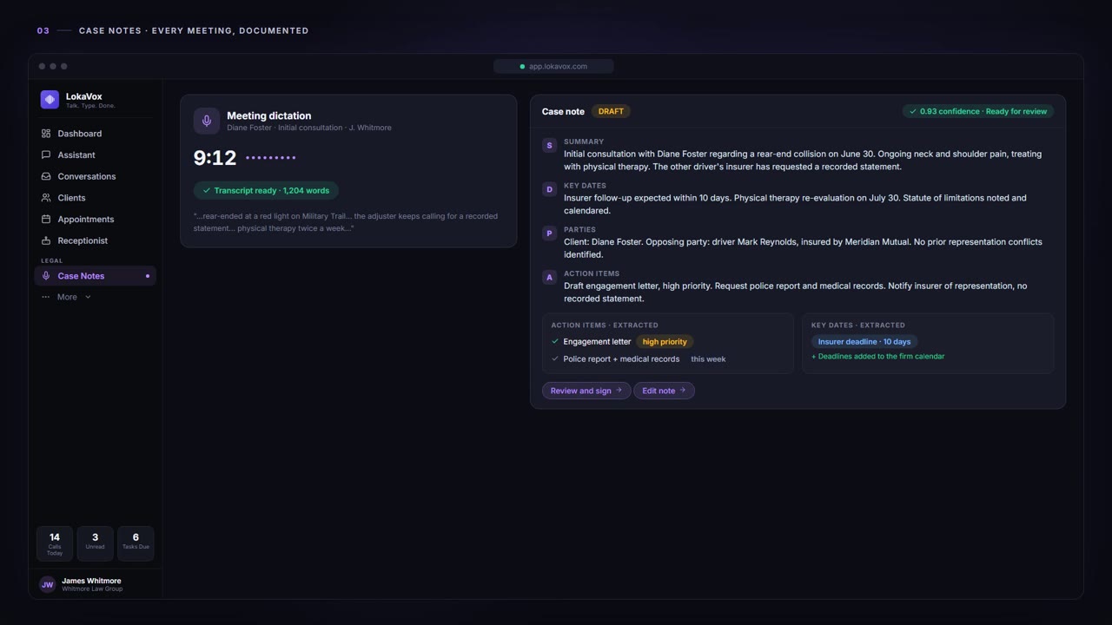Click the JW user avatar
Image resolution: width=1112 pixels, height=625 pixels.
48,584
